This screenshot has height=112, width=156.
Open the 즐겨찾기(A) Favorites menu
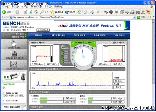[37, 7]
